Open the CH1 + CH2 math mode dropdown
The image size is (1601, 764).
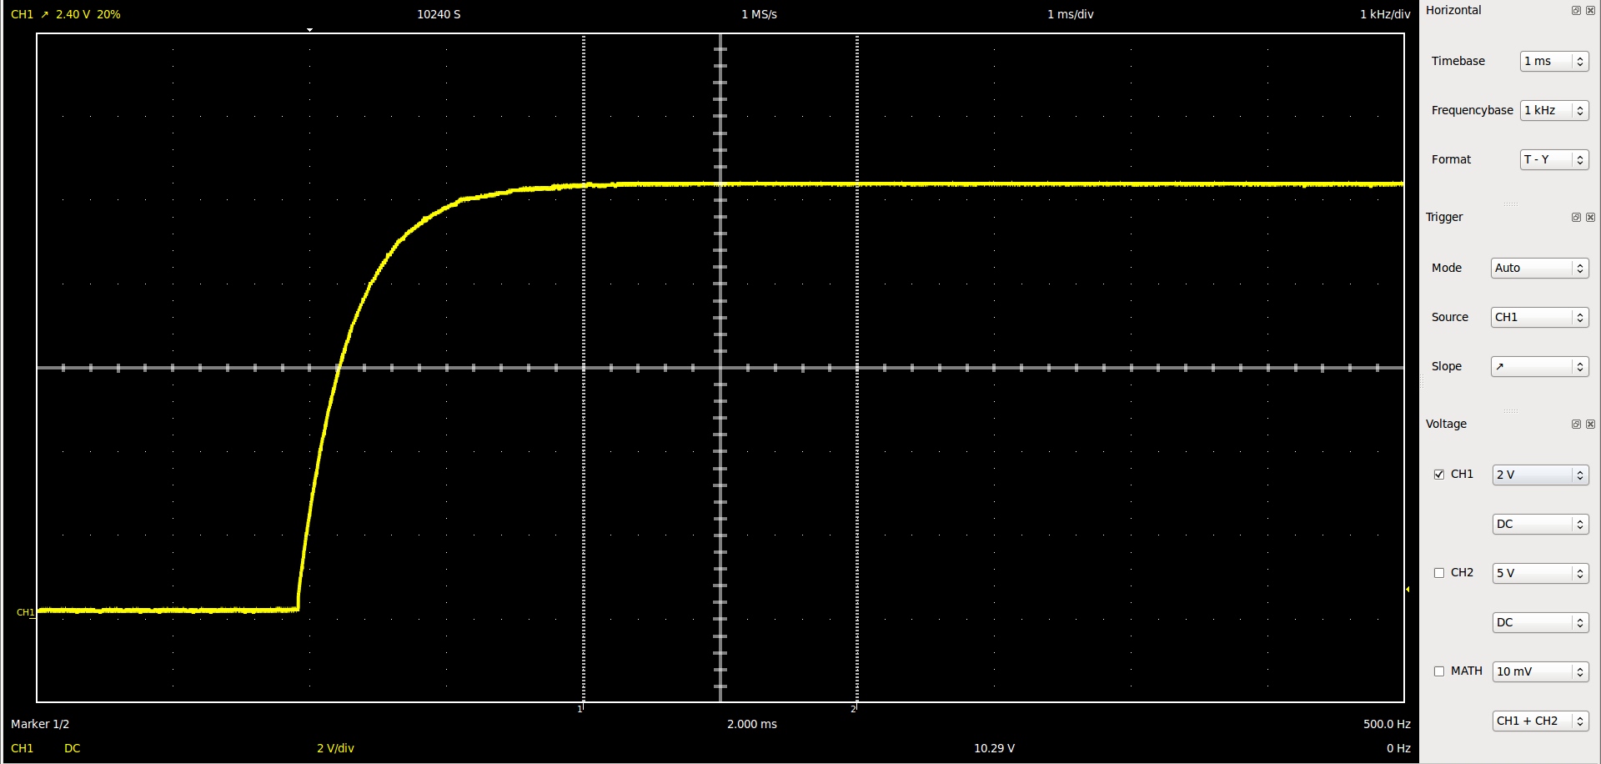click(1539, 721)
